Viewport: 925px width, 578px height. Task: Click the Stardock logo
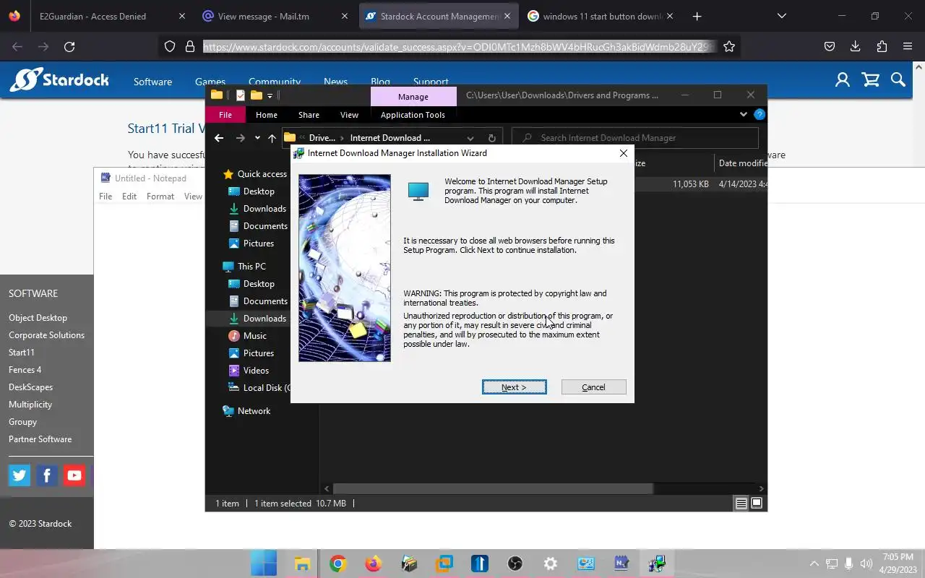point(59,80)
